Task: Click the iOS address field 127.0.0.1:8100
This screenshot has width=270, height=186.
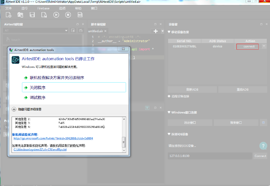Action: click(210, 156)
